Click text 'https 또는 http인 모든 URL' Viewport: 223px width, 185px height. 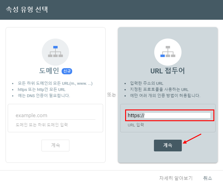click(x=42, y=90)
